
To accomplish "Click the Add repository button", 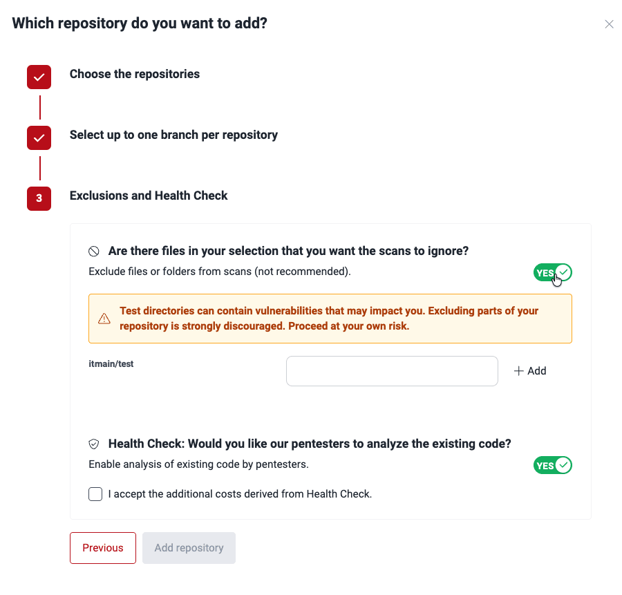I will tap(189, 547).
